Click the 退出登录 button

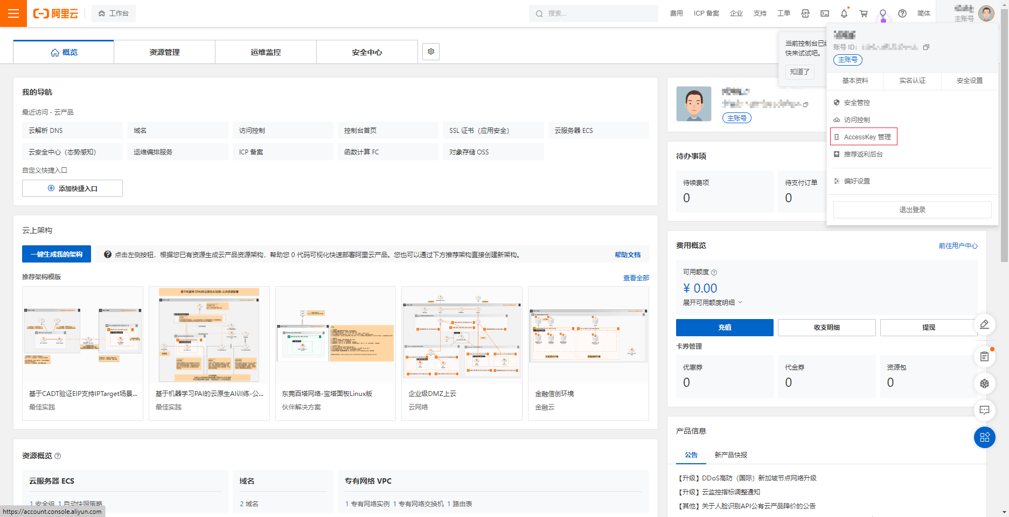coord(912,210)
